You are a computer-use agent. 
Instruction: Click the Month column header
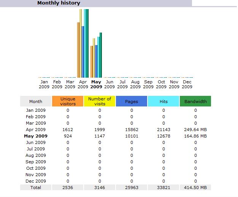pyautogui.click(x=36, y=101)
